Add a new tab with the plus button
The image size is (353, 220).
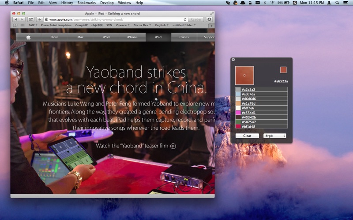coord(211,26)
